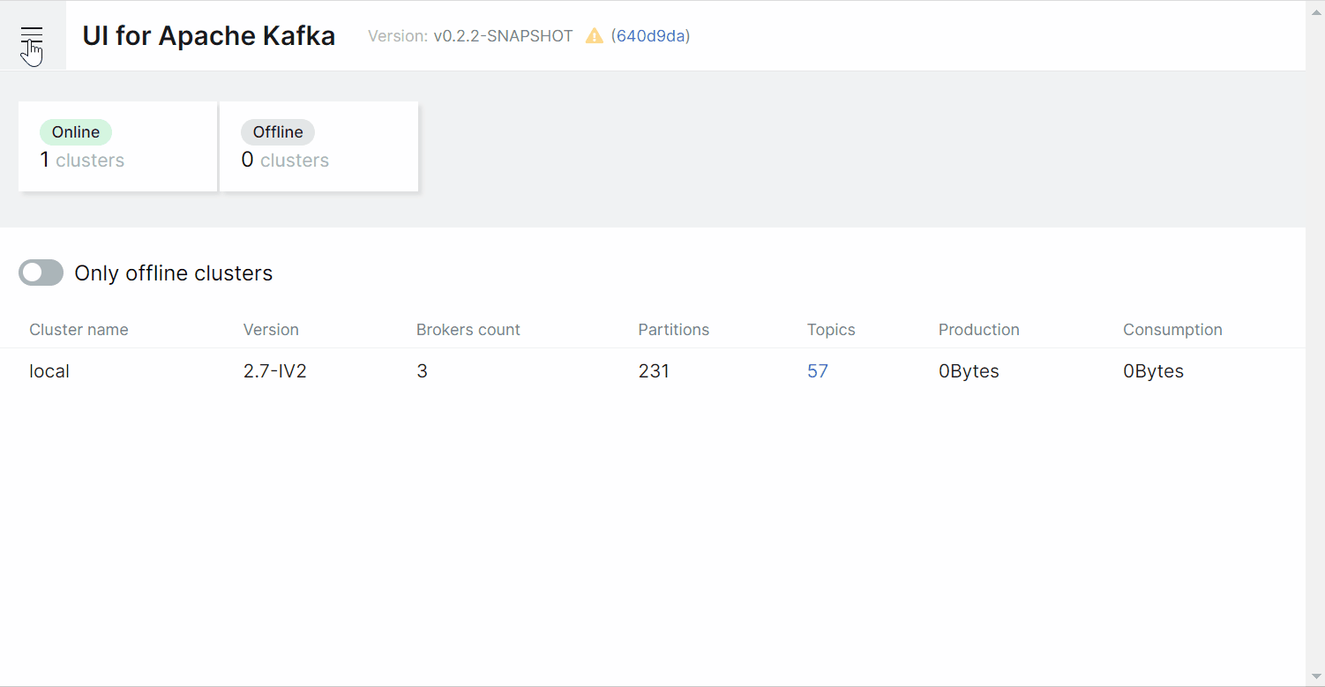Sort by the Cluster name column
The width and height of the screenshot is (1325, 687).
[x=79, y=329]
